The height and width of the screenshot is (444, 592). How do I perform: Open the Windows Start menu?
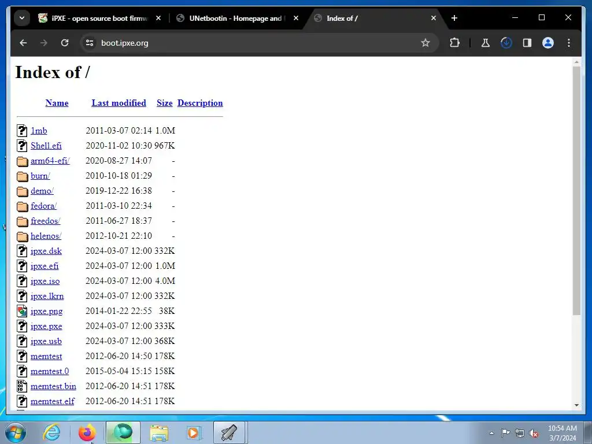(x=16, y=432)
